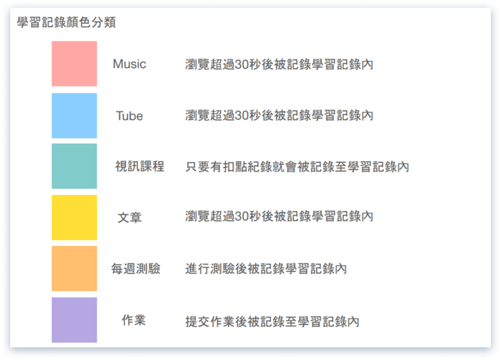The width and height of the screenshot is (501, 360).
Task: Select the purple 作業 color swatch
Action: point(74,320)
